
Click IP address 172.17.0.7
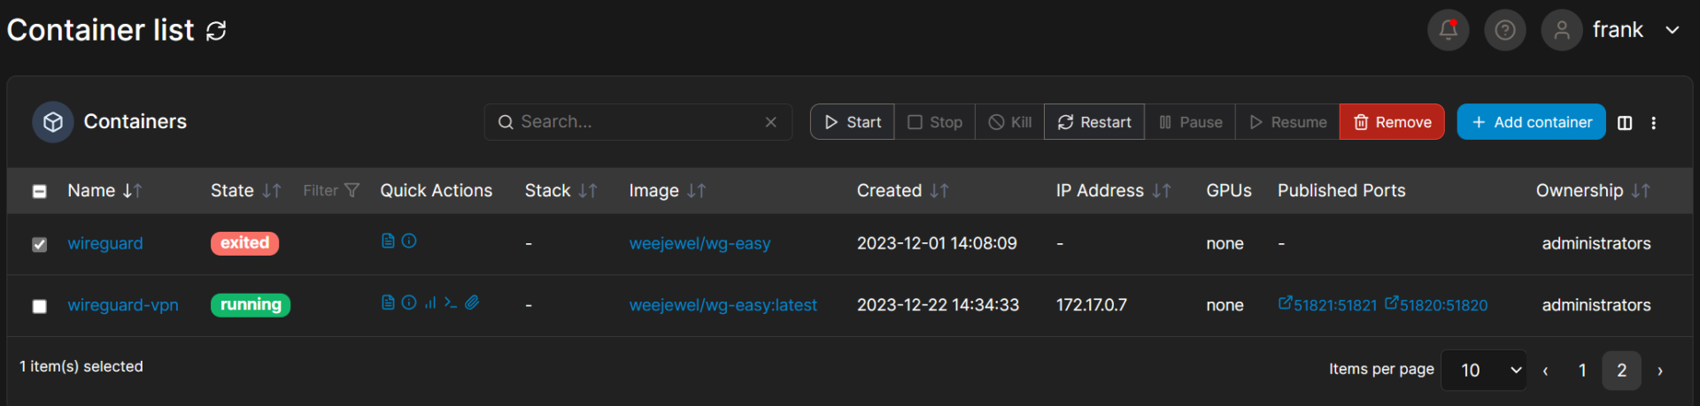1092,305
